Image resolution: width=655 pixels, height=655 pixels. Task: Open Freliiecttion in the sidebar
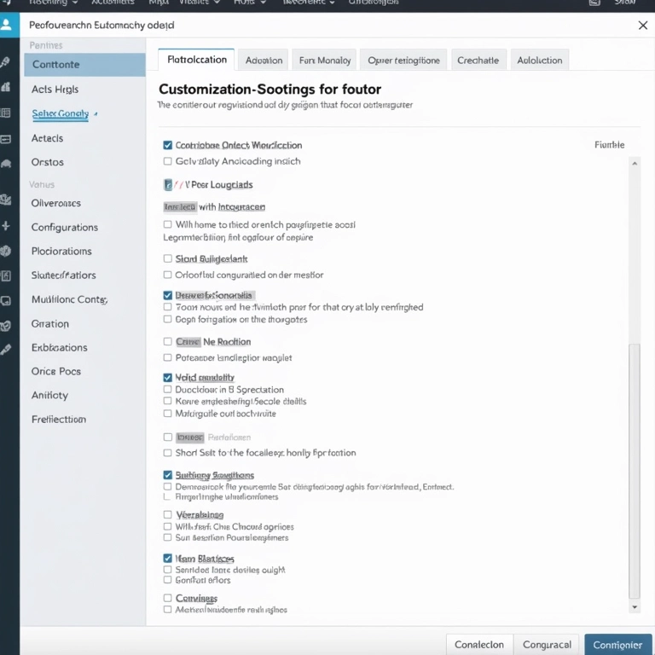[59, 419]
